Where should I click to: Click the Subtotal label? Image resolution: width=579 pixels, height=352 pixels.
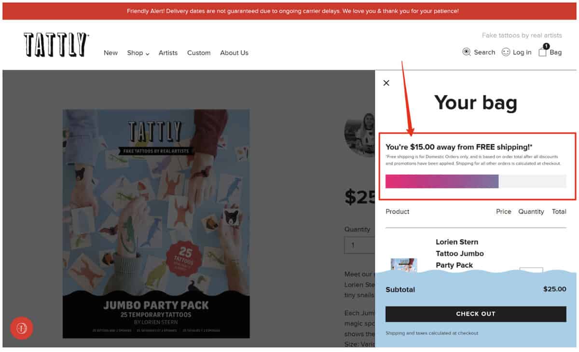[x=400, y=290]
